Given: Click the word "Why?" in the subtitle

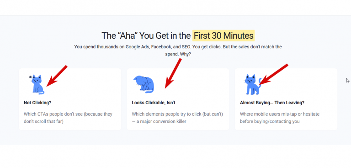Looking at the screenshot, I should point(186,54).
